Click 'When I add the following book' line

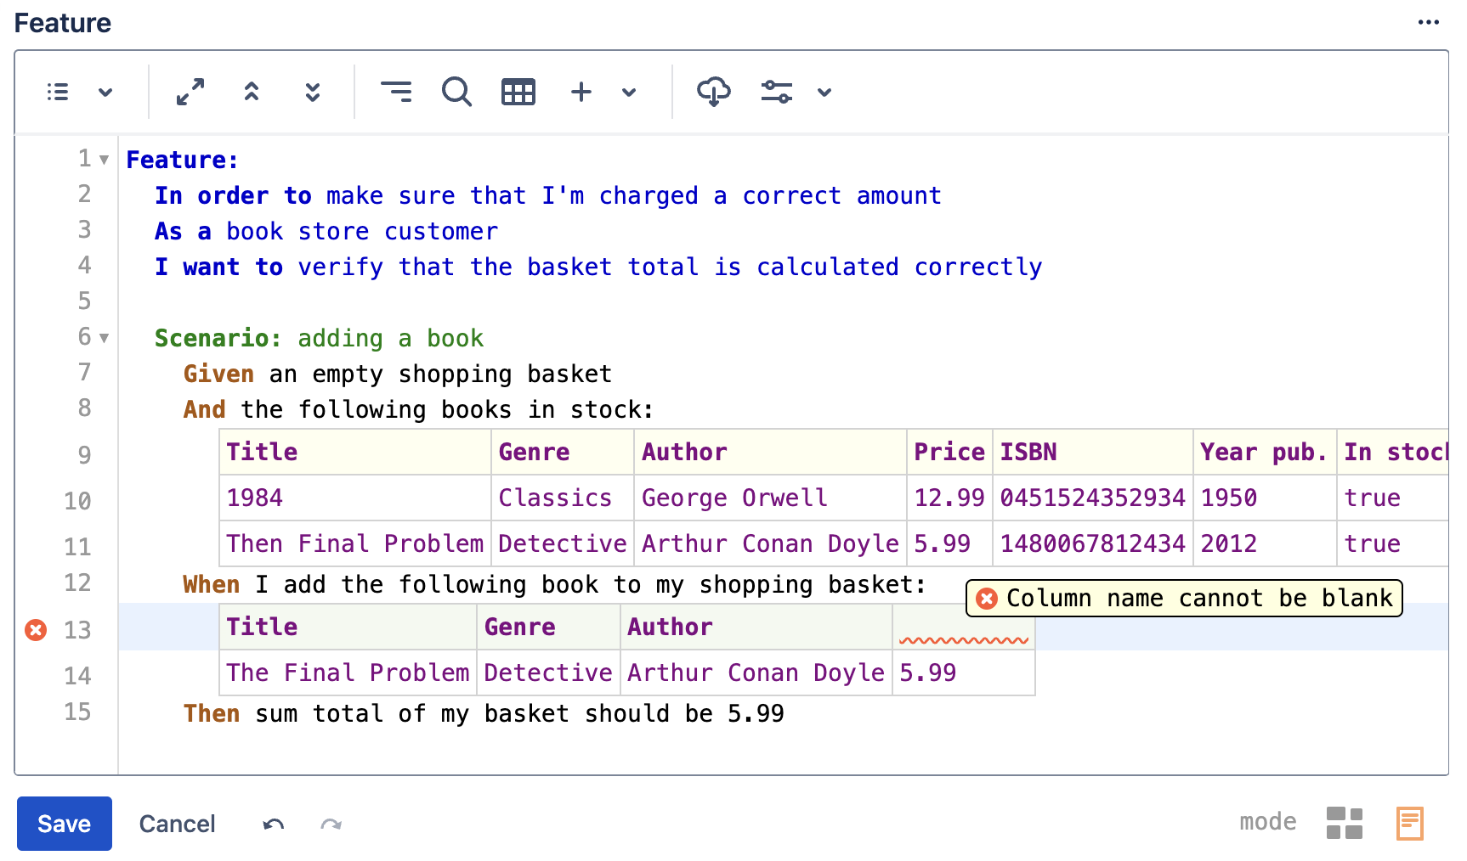(x=554, y=584)
